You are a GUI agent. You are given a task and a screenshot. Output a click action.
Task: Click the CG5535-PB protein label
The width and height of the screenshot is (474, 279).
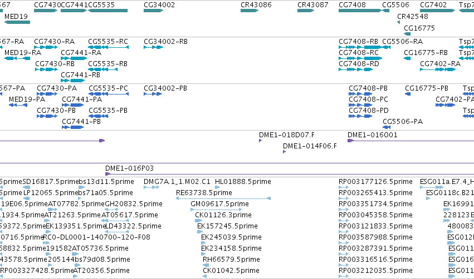pos(108,111)
